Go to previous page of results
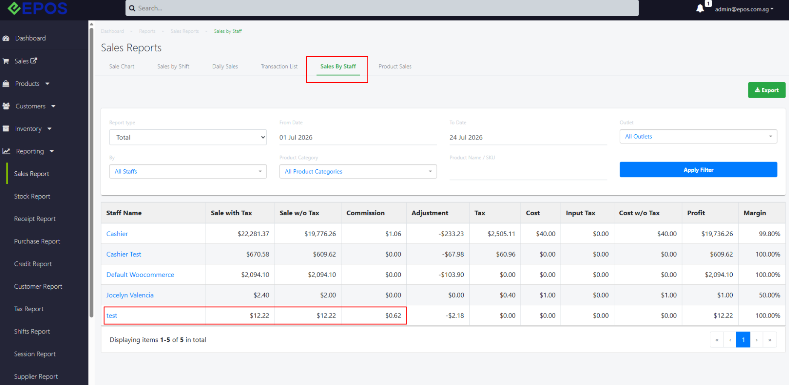This screenshot has height=385, width=789. pos(730,340)
